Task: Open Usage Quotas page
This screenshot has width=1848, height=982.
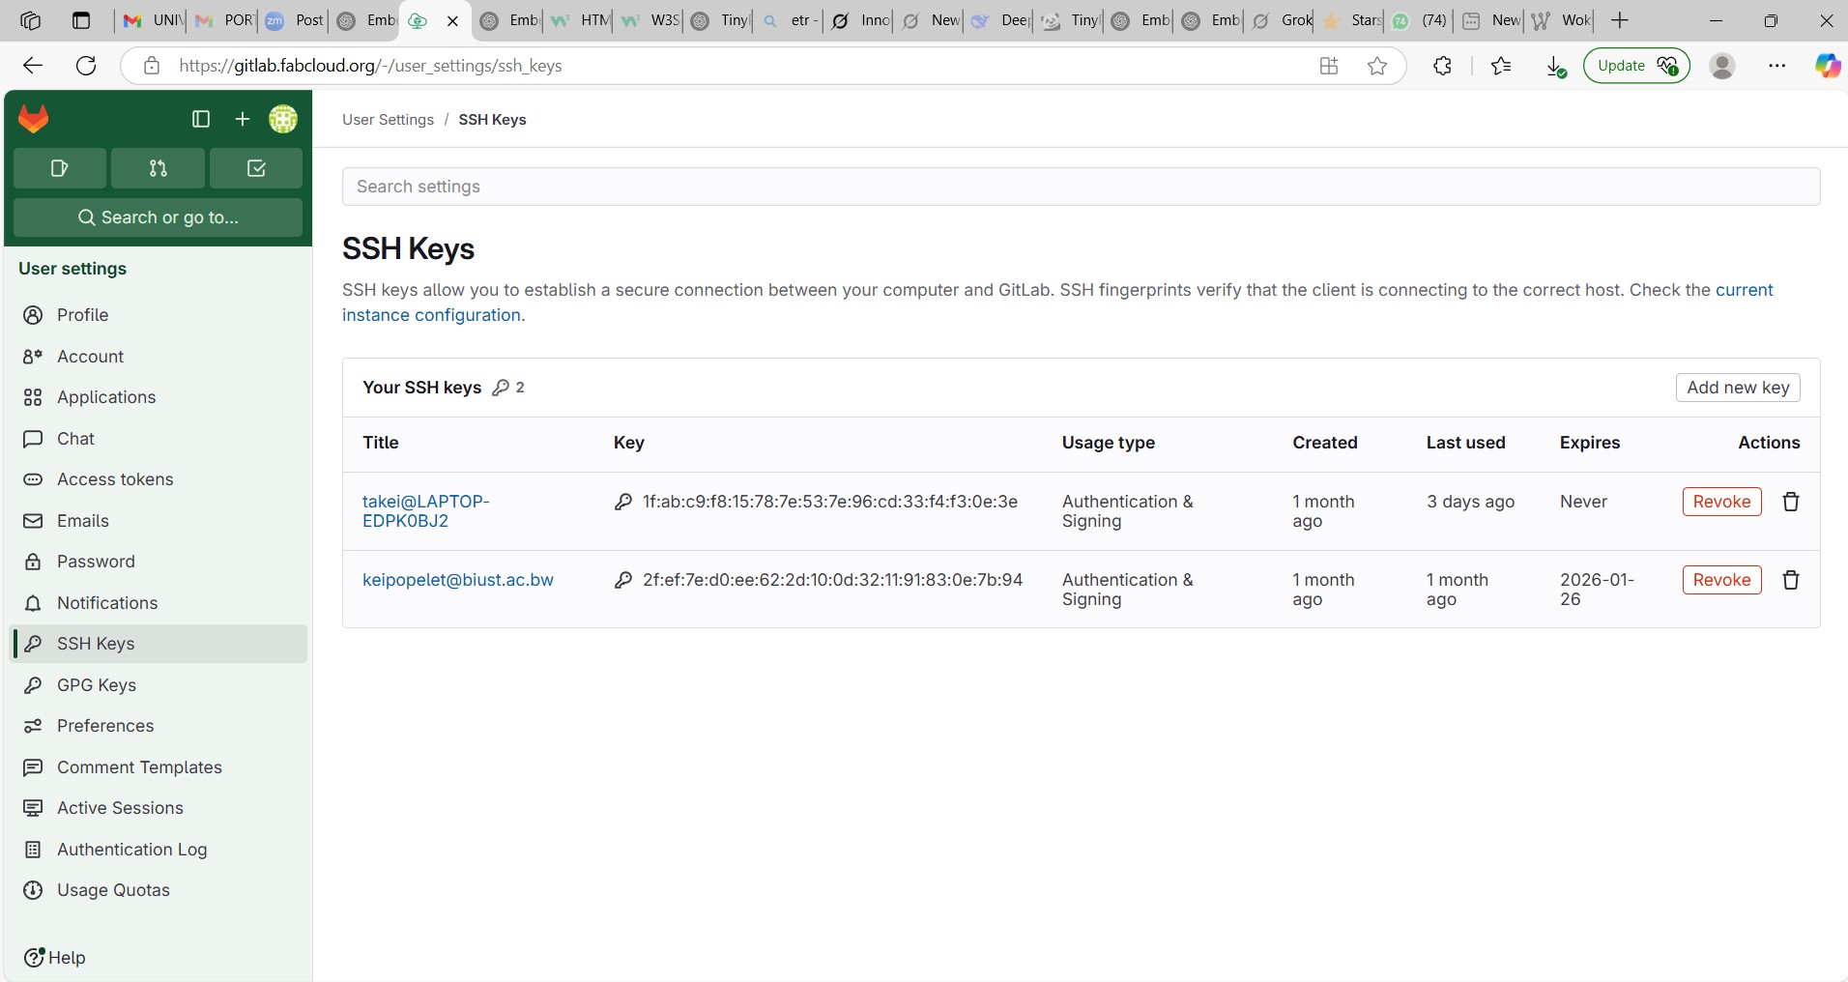Action: click(159, 890)
